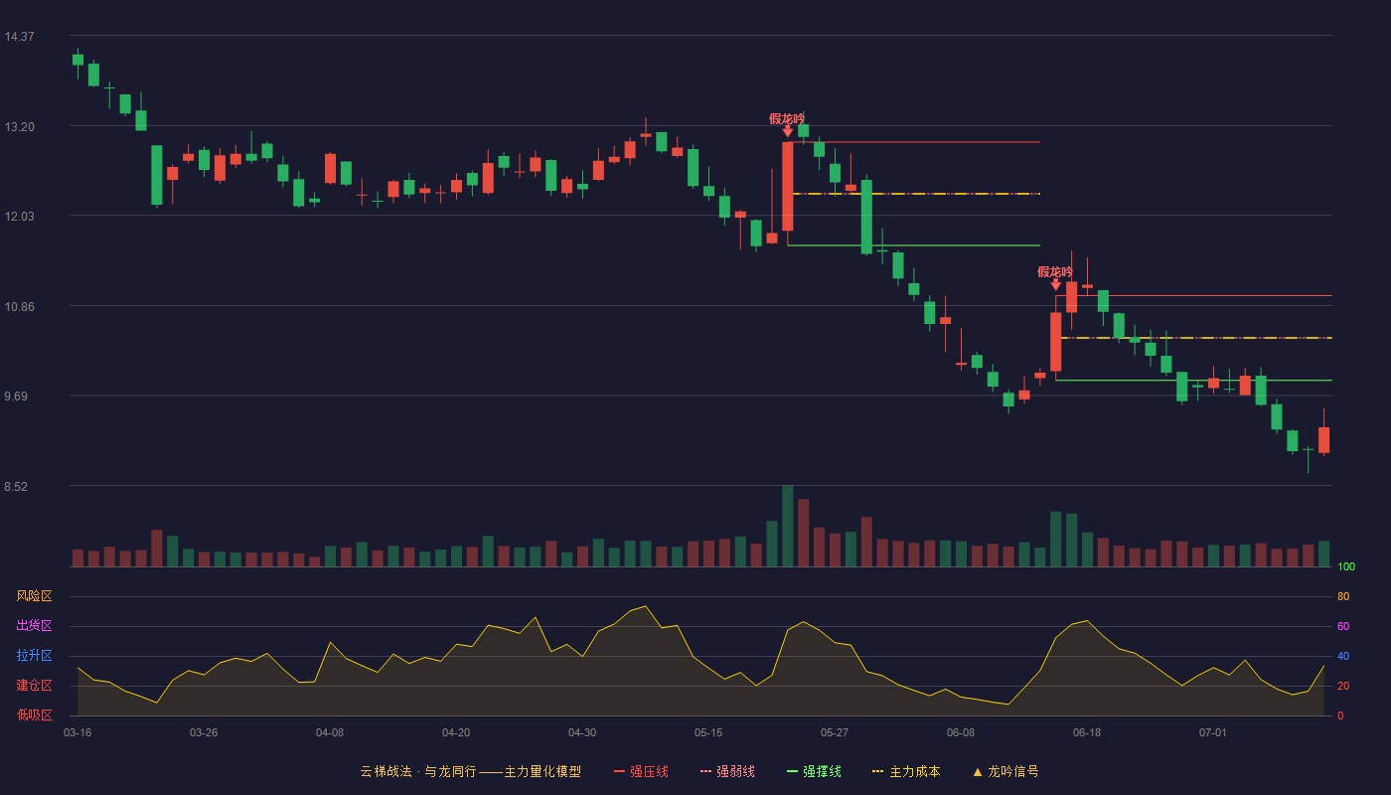Click the 建仓区 zone label

point(34,686)
